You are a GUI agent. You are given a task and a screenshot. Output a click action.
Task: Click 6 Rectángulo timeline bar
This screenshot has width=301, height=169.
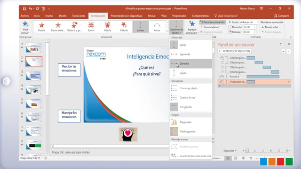point(275,72)
